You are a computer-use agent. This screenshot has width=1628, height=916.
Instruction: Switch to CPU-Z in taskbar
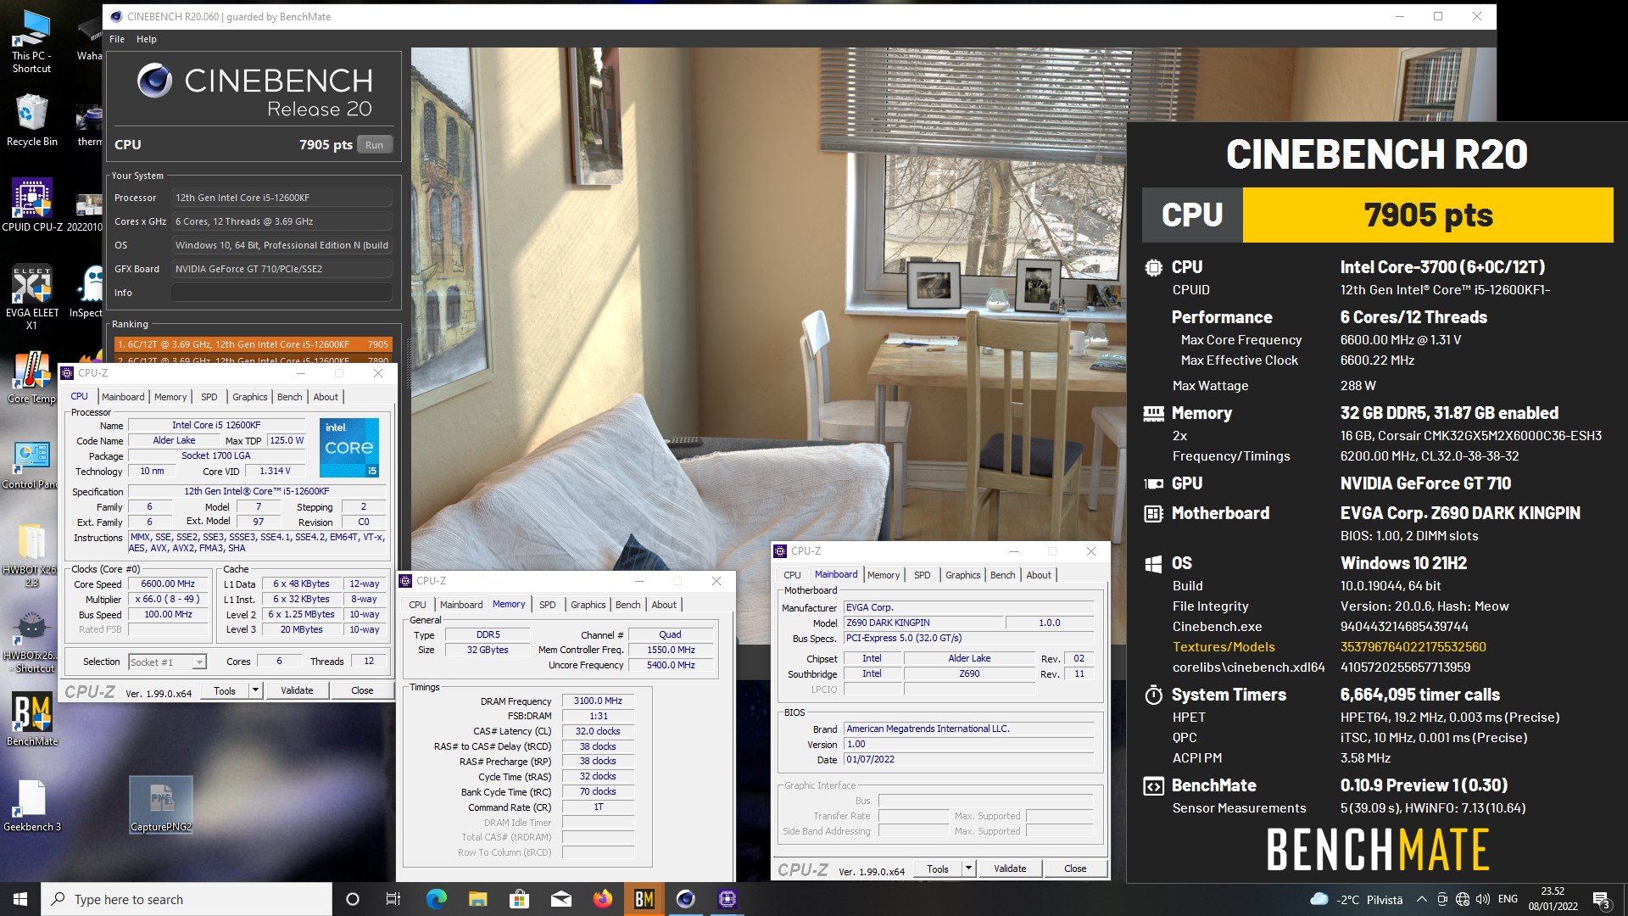pyautogui.click(x=727, y=899)
